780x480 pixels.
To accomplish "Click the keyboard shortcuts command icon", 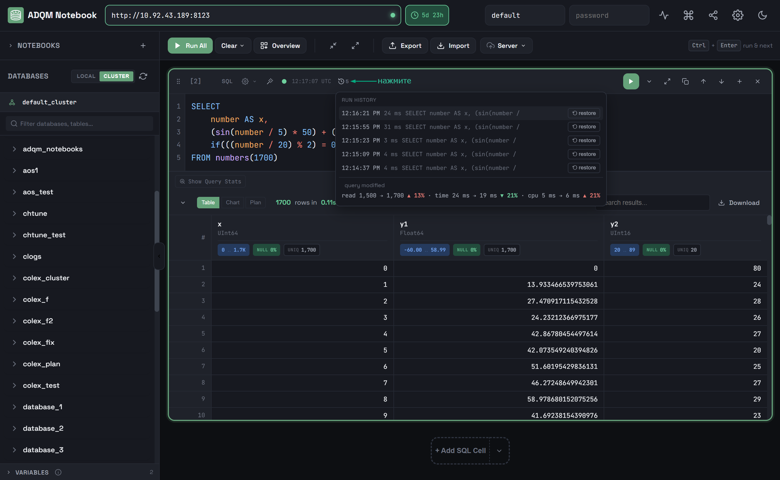I will tap(688, 15).
